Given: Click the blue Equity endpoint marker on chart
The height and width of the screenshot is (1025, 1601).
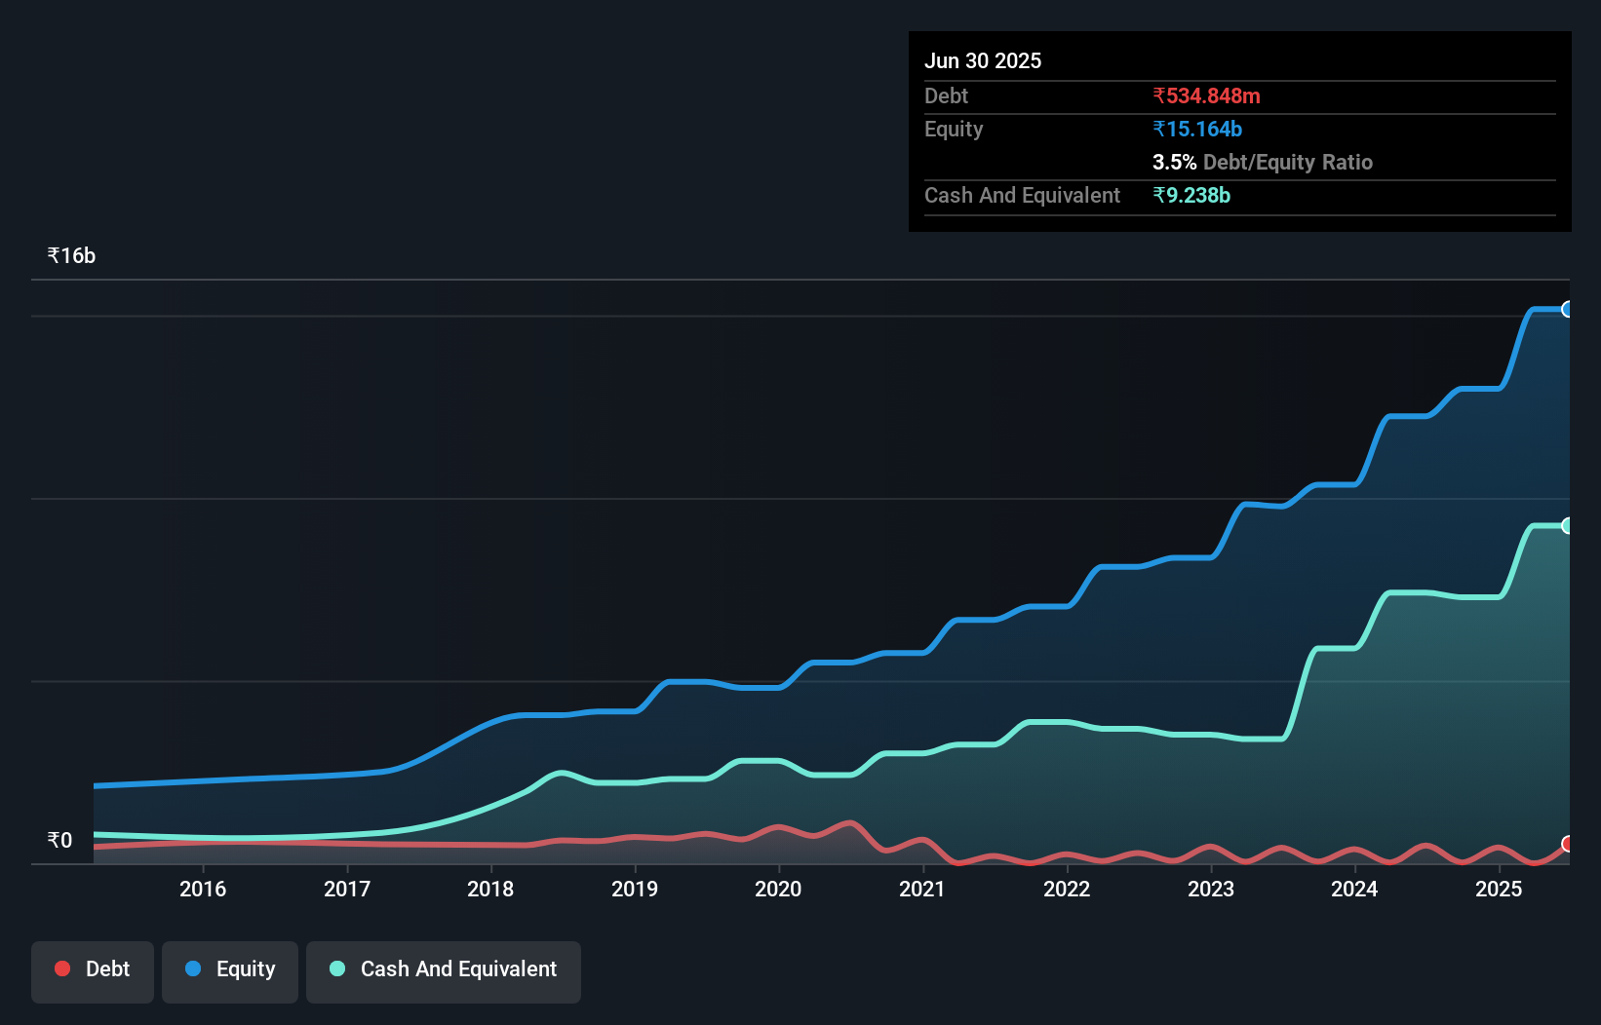Looking at the screenshot, I should (1568, 310).
